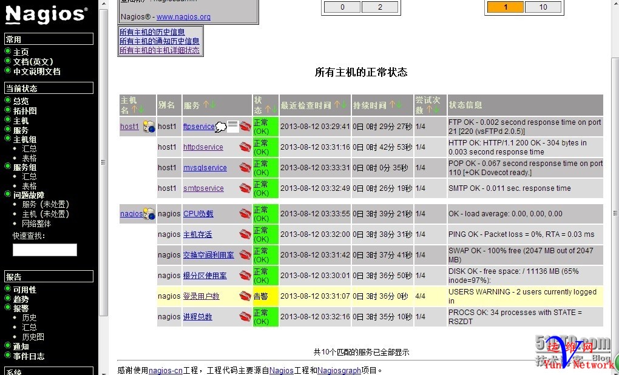
Task: Sort descending by 最近检查时间 column arrow
Action: [x=344, y=105]
